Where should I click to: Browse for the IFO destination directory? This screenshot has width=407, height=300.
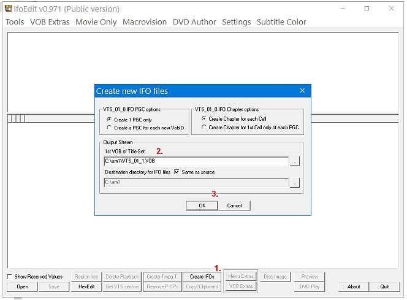click(295, 182)
